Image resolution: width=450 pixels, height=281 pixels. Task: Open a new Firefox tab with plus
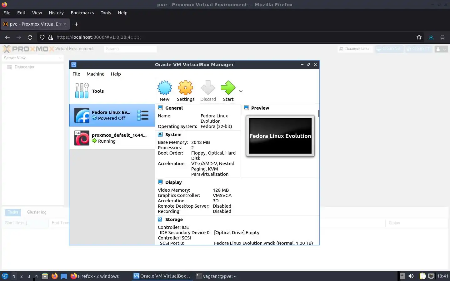click(76, 24)
